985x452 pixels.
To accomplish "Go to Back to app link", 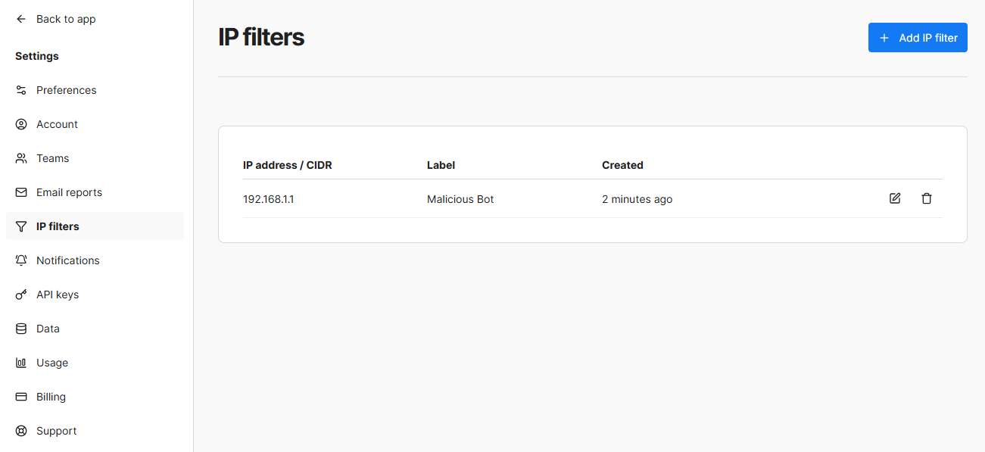I will click(x=66, y=19).
